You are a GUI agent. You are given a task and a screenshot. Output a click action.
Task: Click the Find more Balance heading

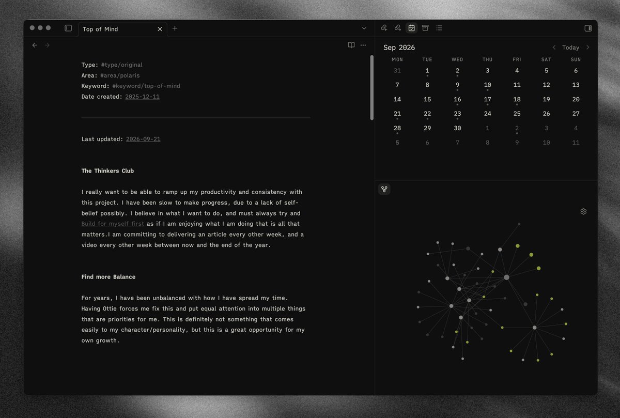click(109, 277)
